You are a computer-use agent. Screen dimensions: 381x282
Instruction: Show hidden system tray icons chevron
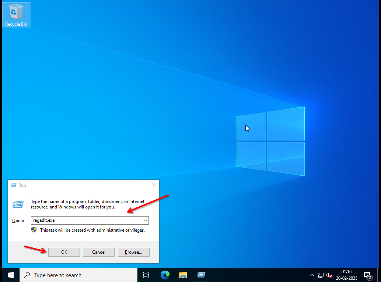pos(312,275)
